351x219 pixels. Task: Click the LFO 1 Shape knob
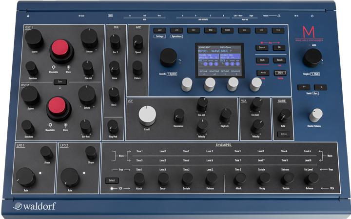point(47,153)
